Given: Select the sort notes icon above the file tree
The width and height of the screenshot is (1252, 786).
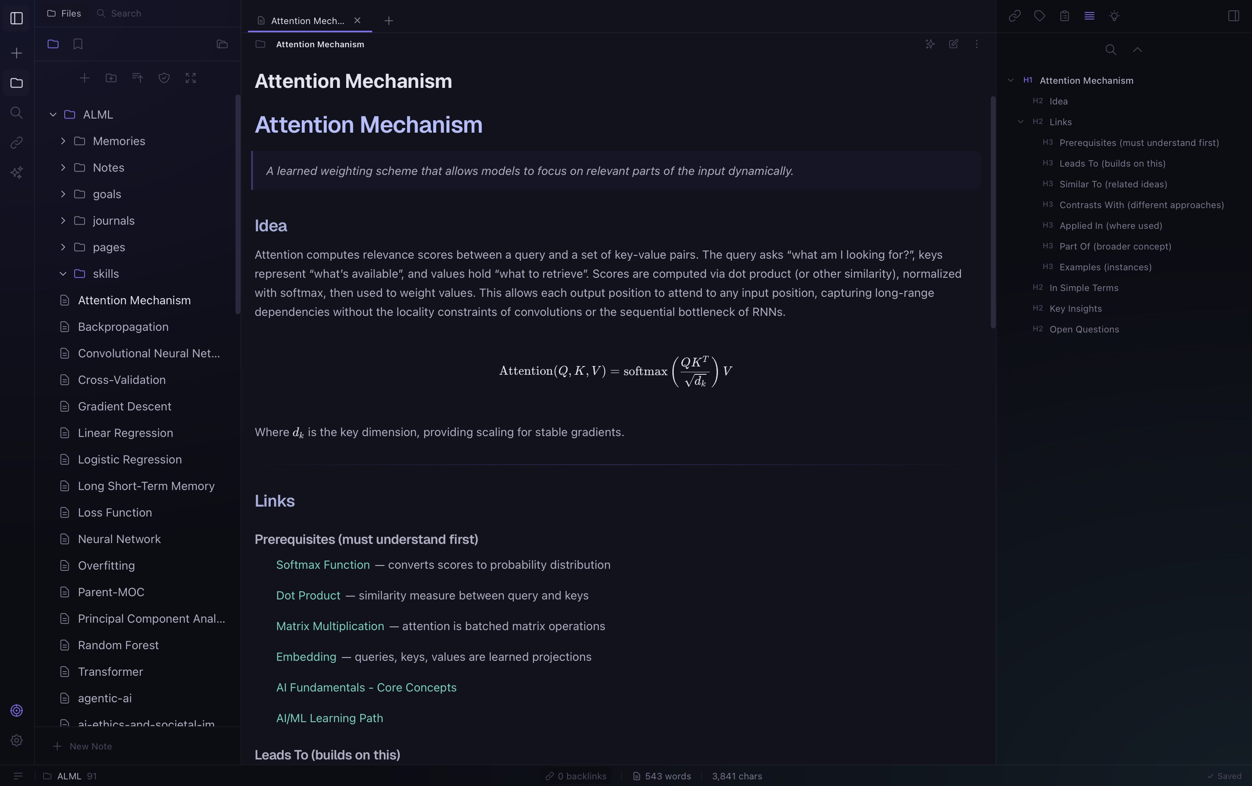Looking at the screenshot, I should pos(137,78).
